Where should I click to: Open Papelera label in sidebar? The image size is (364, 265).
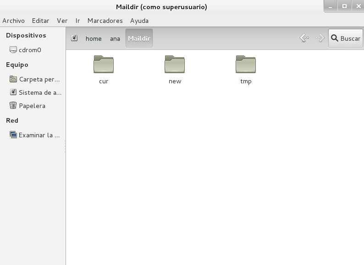coord(32,106)
